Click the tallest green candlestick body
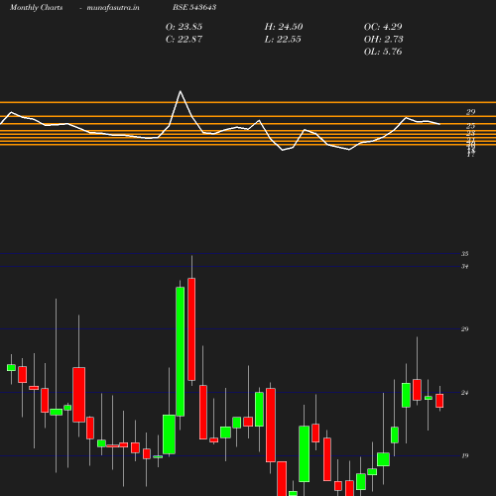Image resolution: width=496 pixels, height=496 pixels. [181, 351]
